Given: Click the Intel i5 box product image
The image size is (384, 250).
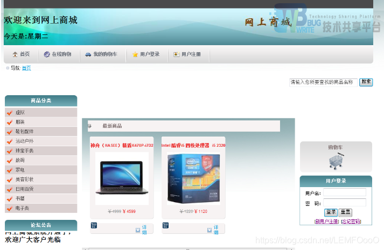Looking at the screenshot, I should pyautogui.click(x=193, y=178).
